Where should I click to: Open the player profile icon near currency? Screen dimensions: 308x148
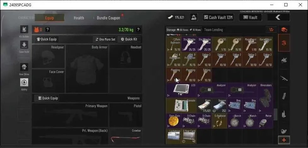point(194,17)
